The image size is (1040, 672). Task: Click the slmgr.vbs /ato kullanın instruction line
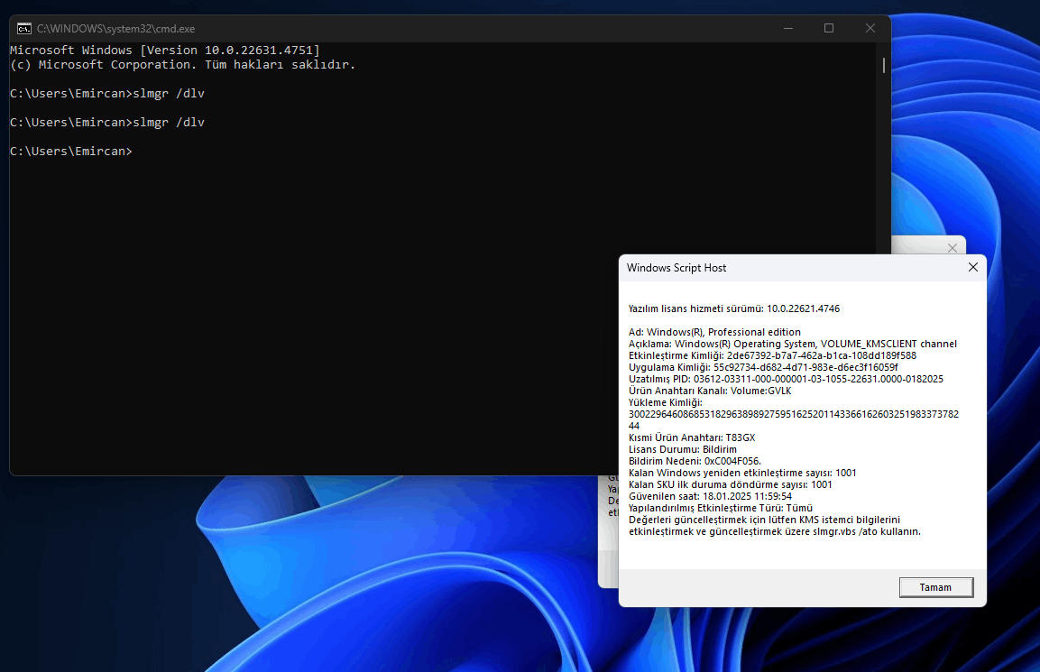(775, 531)
